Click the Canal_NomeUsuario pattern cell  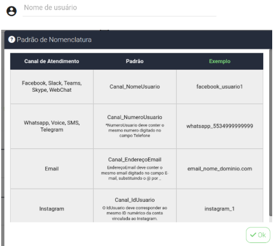click(135, 87)
